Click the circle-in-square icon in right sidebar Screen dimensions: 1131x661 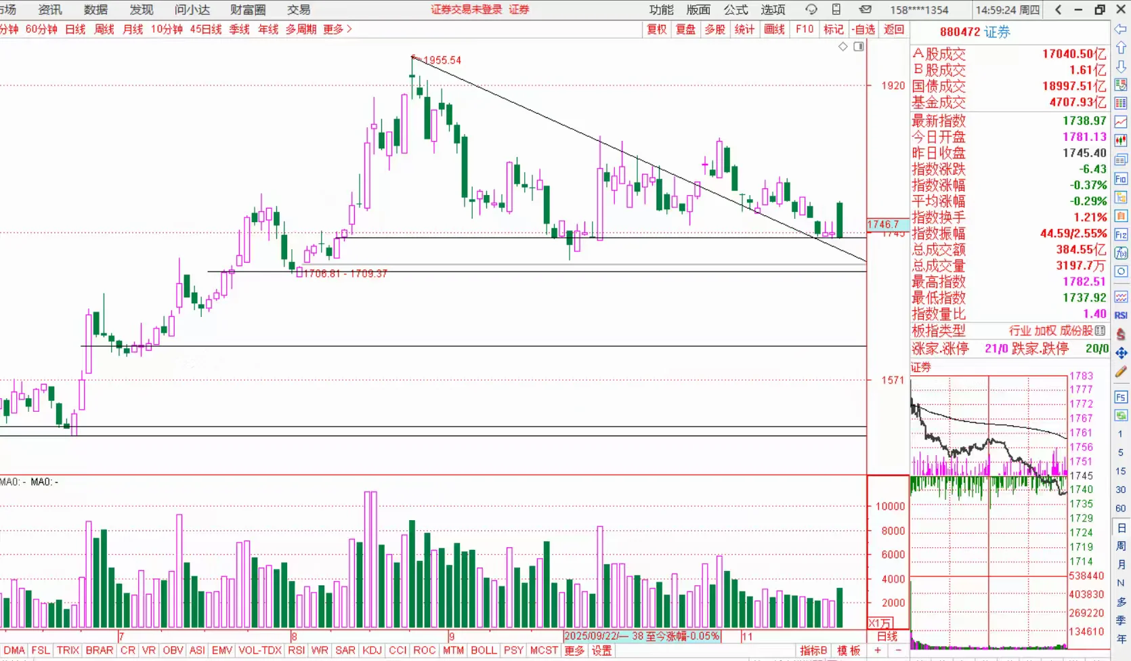click(x=1121, y=271)
